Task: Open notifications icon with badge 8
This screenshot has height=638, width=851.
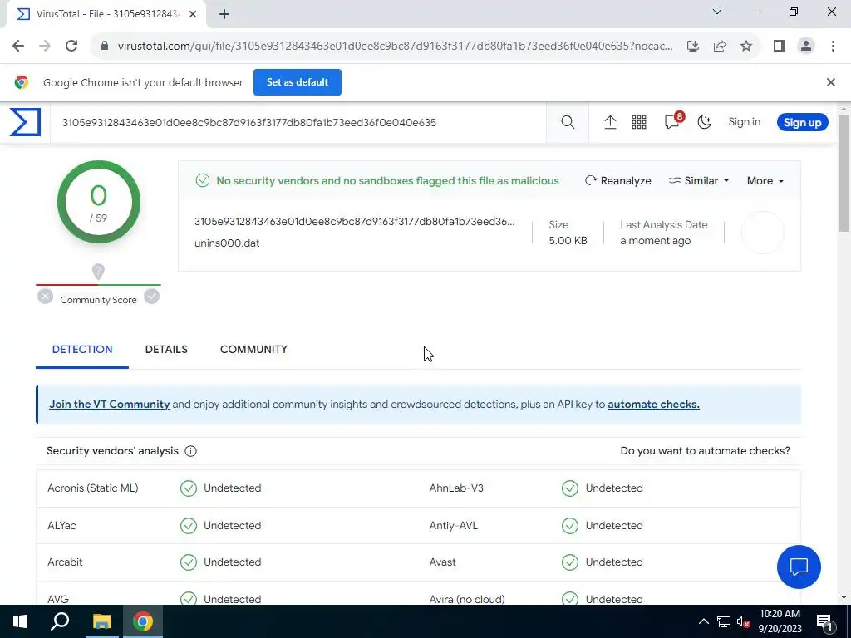Action: pyautogui.click(x=673, y=121)
